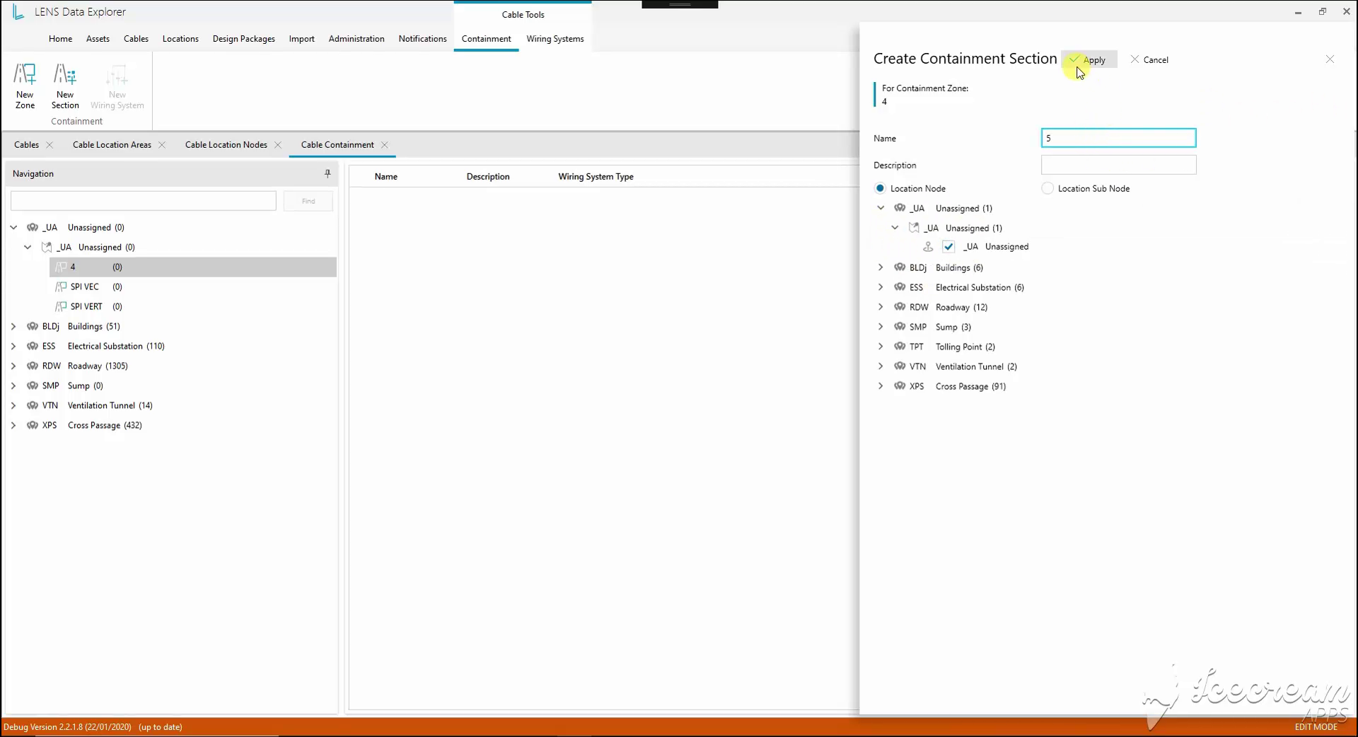Click the SPI VEC zone icon
This screenshot has width=1358, height=737.
coord(61,287)
